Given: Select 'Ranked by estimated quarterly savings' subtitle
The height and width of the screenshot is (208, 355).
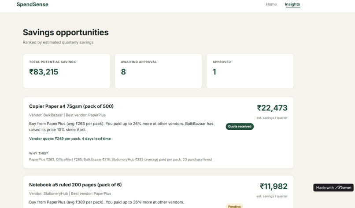Looking at the screenshot, I should click(x=58, y=42).
